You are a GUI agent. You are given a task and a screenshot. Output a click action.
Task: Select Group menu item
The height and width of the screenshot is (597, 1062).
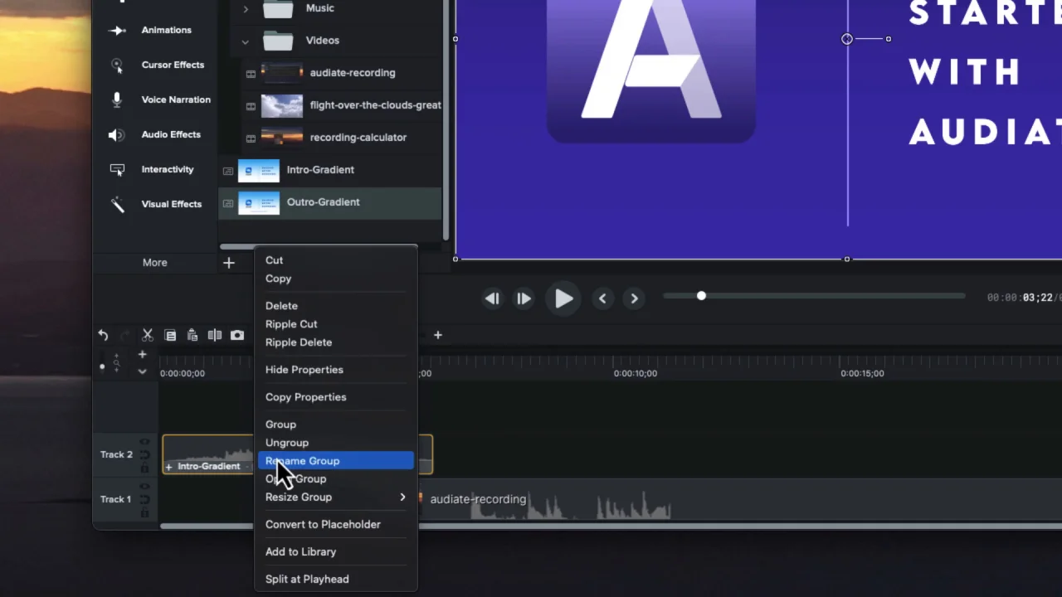tap(280, 425)
